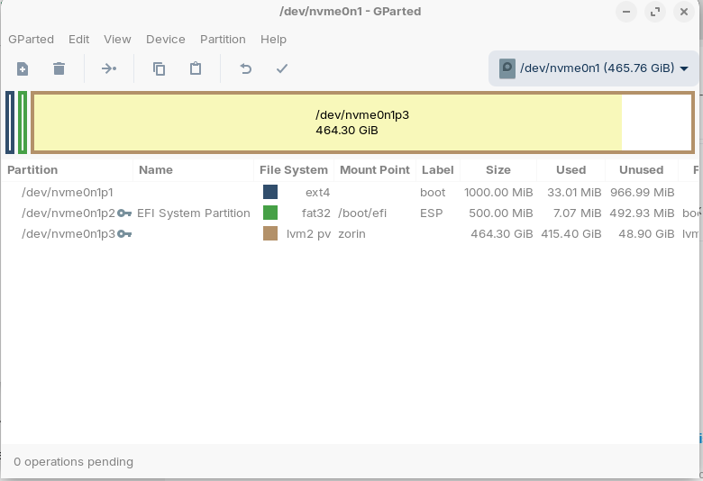Click the New partition toolbar icon
703x481 pixels.
tap(23, 68)
